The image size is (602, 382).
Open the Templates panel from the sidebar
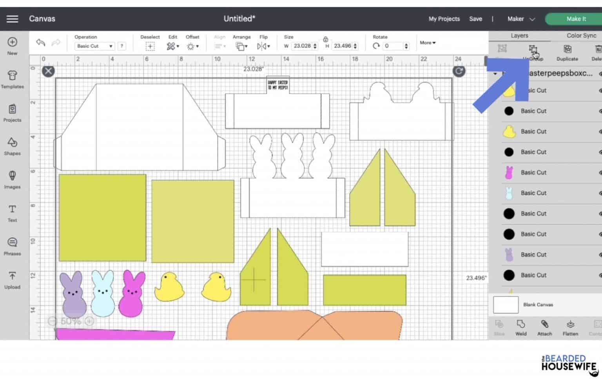coord(12,79)
